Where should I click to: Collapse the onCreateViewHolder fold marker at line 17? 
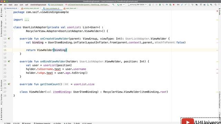12,54
